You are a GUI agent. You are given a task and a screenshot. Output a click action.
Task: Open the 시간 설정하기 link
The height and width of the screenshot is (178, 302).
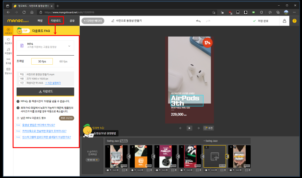pos(53,83)
